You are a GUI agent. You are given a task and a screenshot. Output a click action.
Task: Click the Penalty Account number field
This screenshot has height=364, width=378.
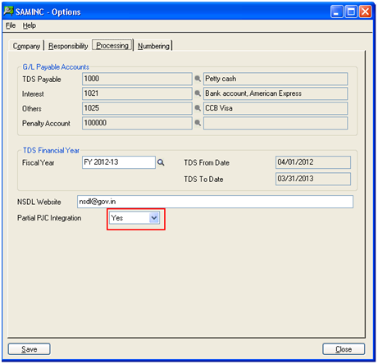137,123
